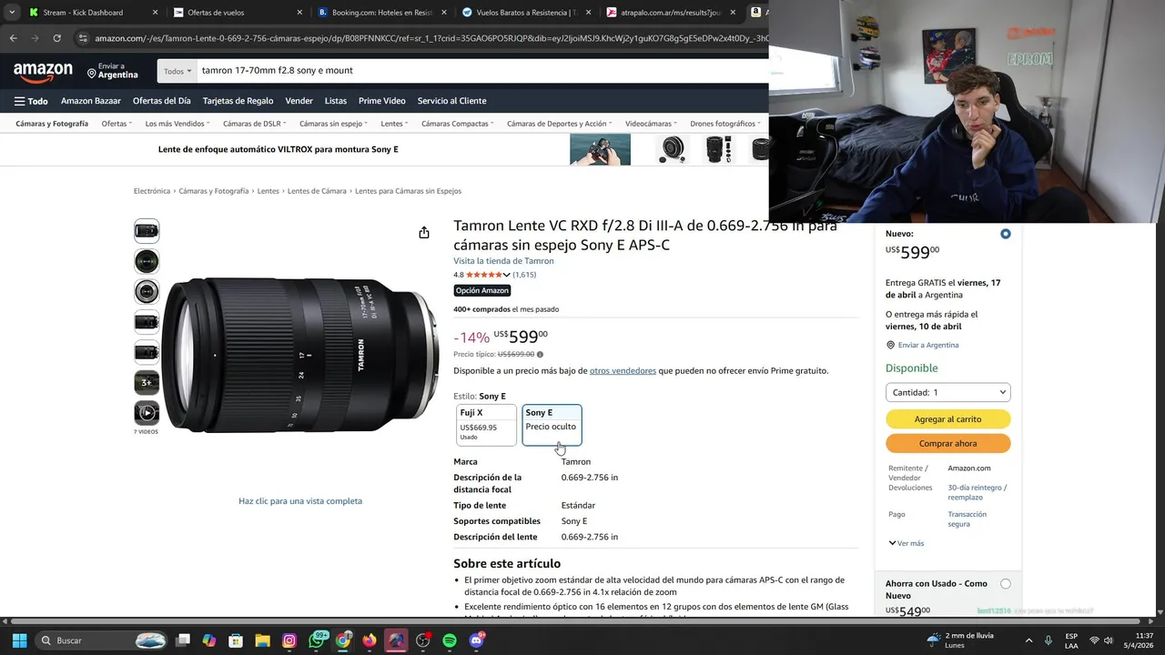Screen dimensions: 1165x655
Task: Select the first lens thumbnail image
Action: click(147, 230)
